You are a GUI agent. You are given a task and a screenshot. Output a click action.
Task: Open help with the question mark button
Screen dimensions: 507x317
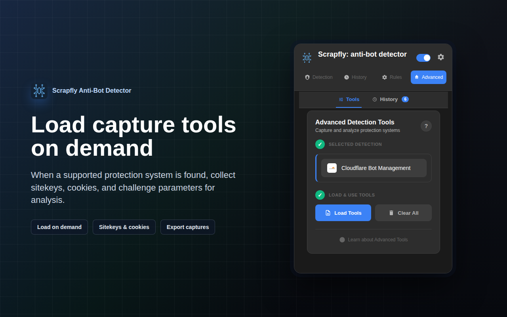point(426,126)
